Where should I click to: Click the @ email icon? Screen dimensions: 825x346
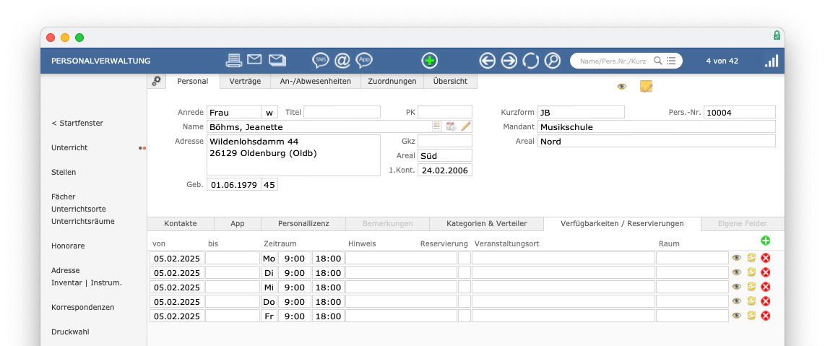(342, 61)
